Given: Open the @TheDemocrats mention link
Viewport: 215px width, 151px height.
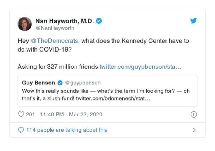Looking at the screenshot, I should 55,41.
